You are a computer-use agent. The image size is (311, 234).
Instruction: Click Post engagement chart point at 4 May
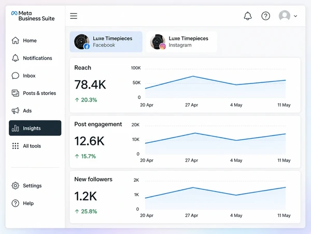[236, 140]
